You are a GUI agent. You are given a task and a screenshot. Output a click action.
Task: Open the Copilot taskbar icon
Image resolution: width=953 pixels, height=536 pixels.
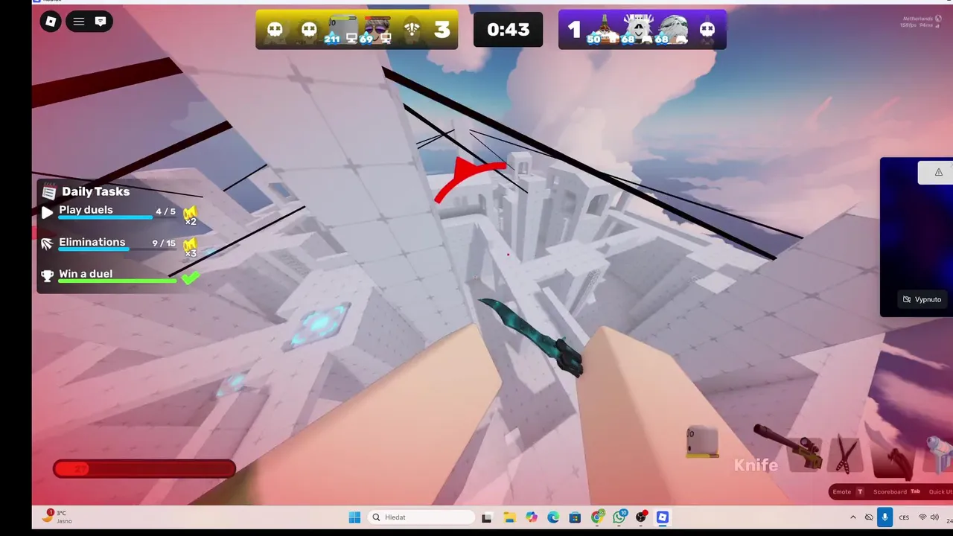(x=531, y=517)
